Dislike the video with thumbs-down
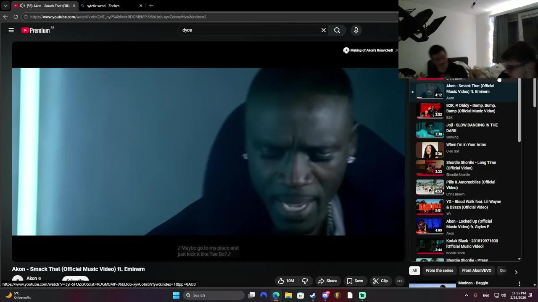 click(305, 281)
